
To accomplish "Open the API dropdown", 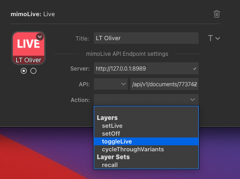I will tap(111, 84).
